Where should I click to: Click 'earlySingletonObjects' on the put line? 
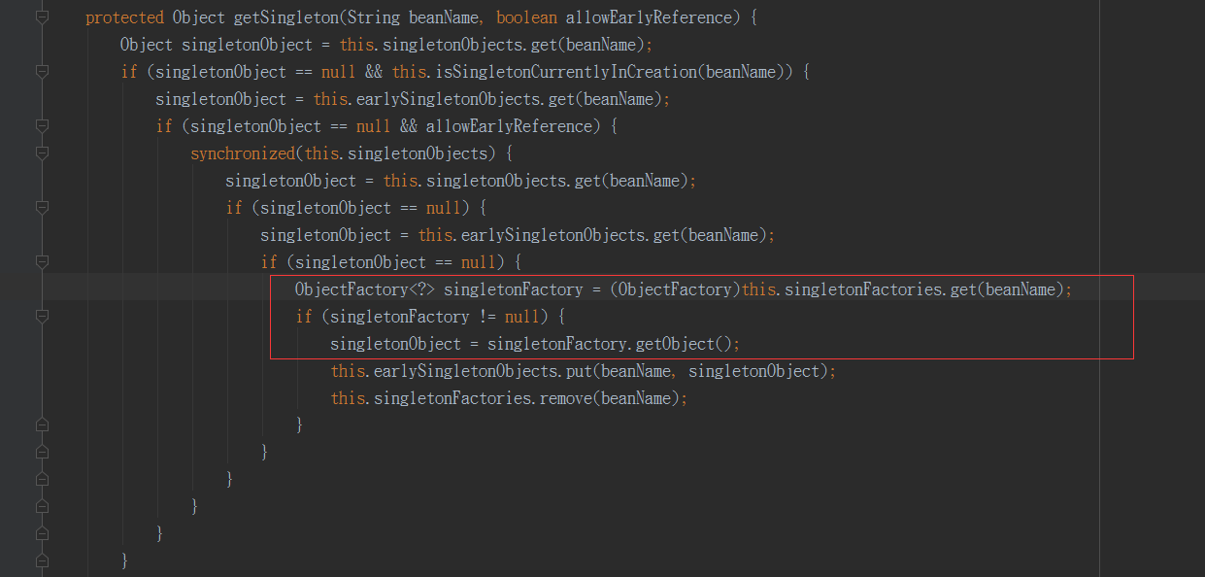pos(465,371)
